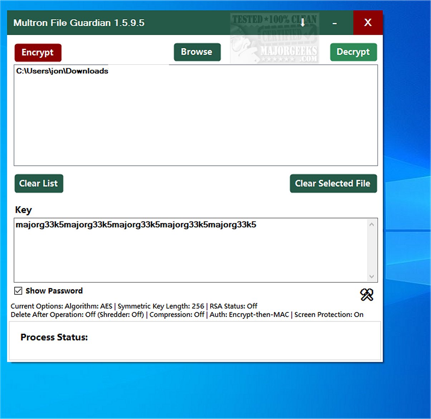Open the file picker with Browse
This screenshot has height=419, width=431.
point(197,52)
